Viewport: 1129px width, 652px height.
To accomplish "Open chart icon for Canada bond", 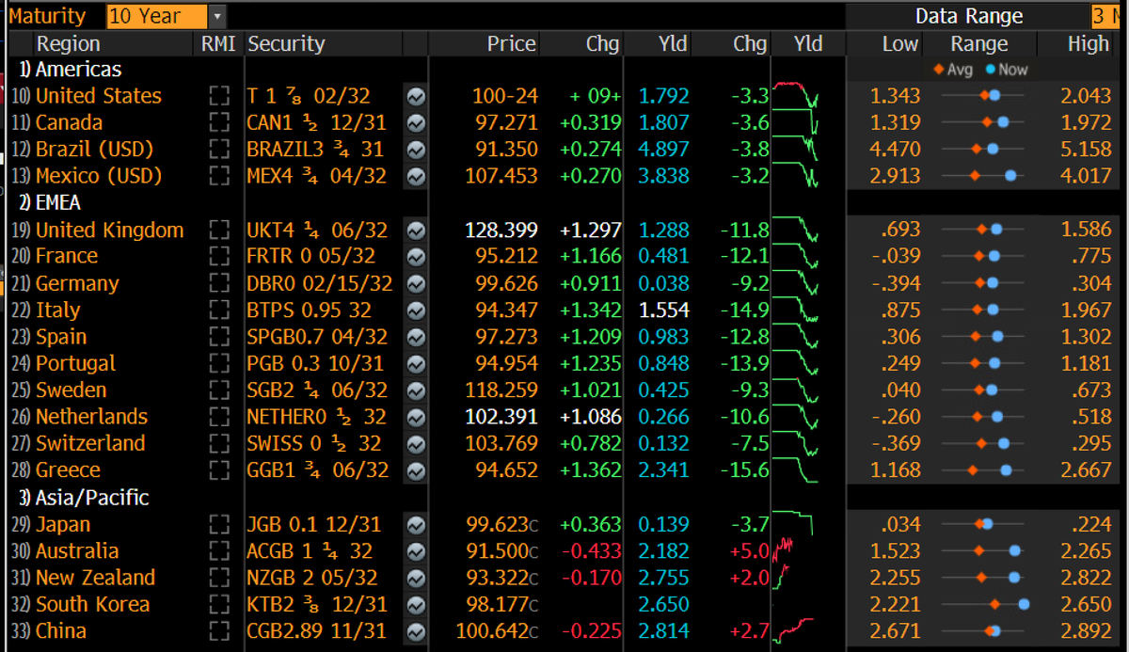I will pos(415,122).
